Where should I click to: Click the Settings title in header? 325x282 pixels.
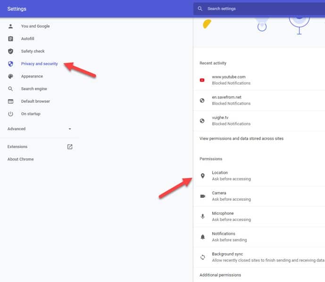click(17, 9)
